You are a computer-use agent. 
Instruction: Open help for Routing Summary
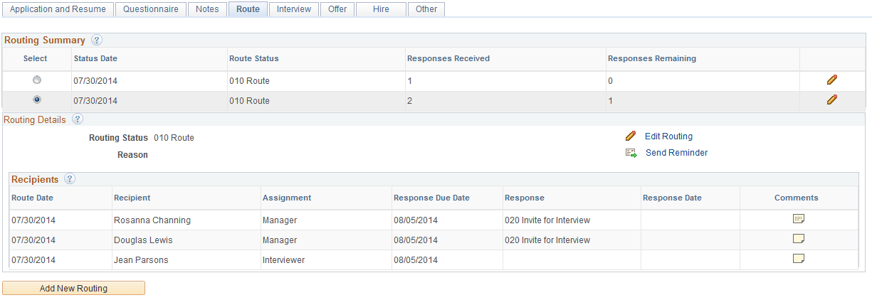tap(97, 41)
